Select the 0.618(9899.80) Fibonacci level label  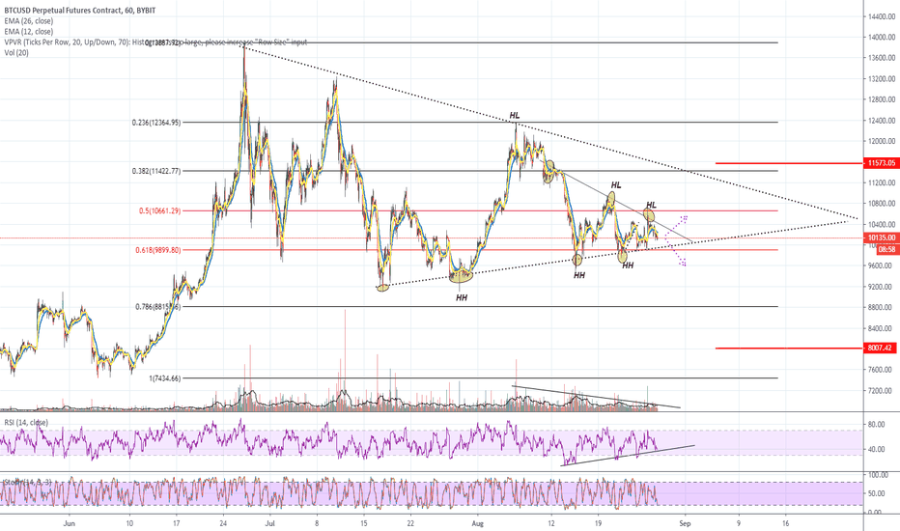[157, 250]
